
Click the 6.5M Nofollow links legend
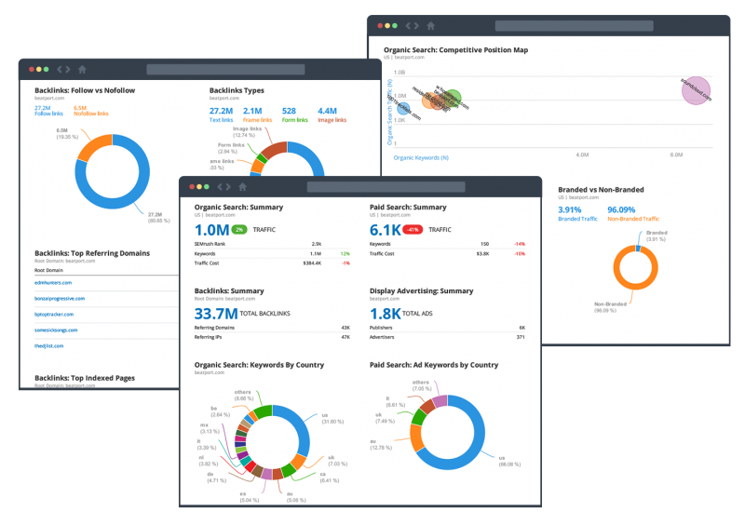[90, 111]
